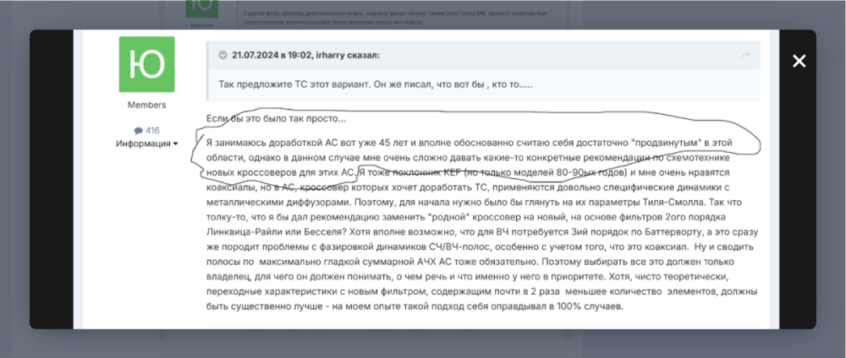The height and width of the screenshot is (358, 846).
Task: Click the dimmed Members label in background post
Action: point(203,25)
